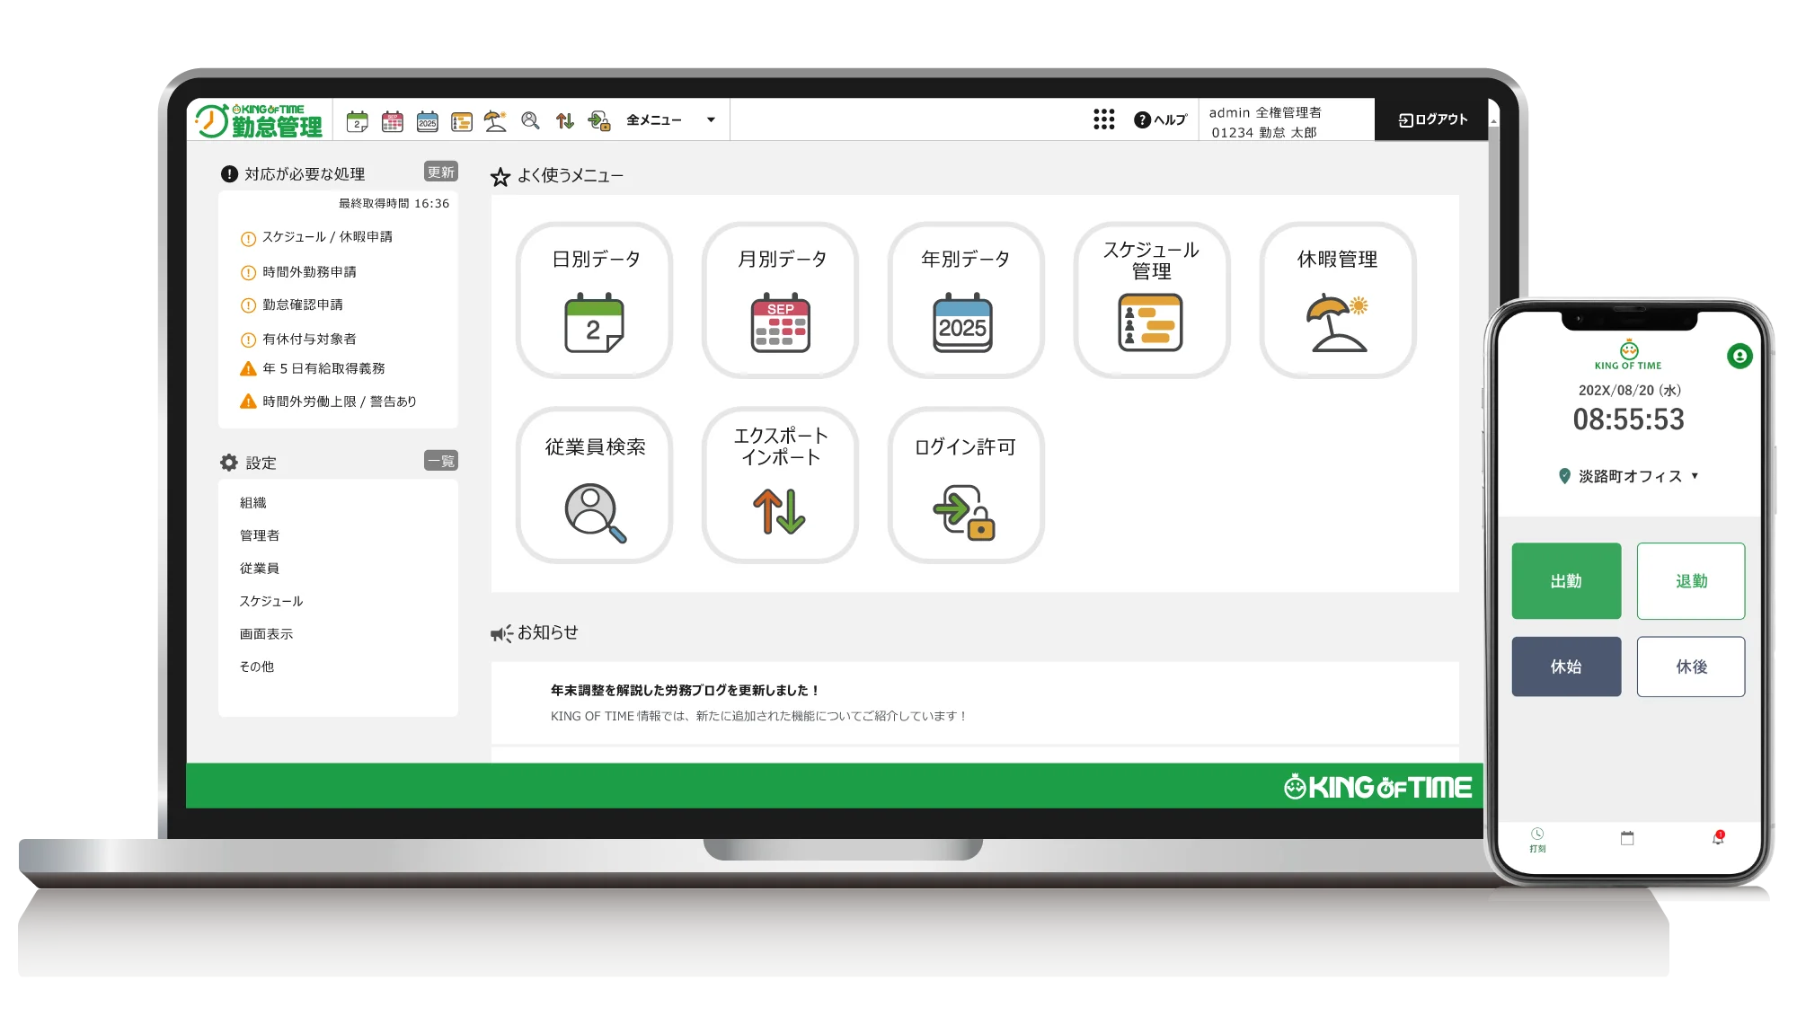The width and height of the screenshot is (1797, 1033).
Task: Open the ログイン許可 login permission tile
Action: click(965, 485)
